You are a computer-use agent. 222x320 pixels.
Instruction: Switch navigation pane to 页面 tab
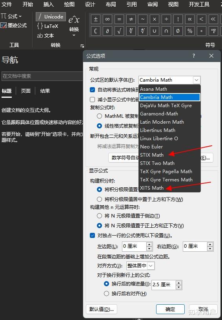click(25, 91)
